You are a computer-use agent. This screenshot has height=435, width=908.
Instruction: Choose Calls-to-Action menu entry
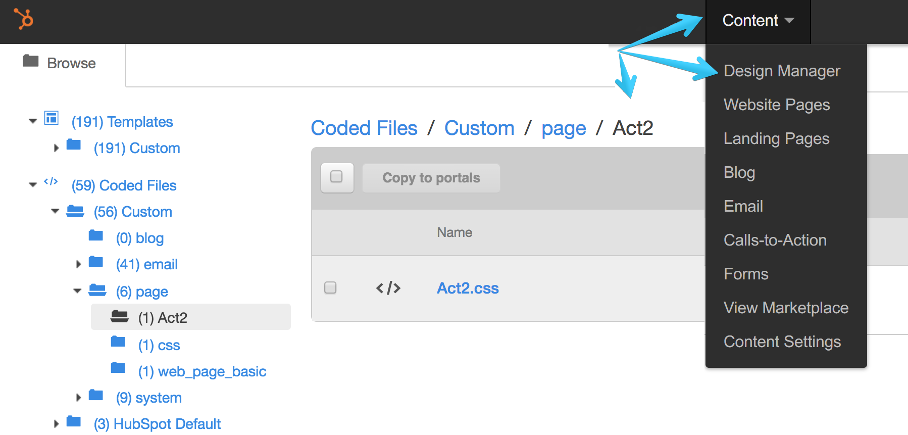[775, 240]
